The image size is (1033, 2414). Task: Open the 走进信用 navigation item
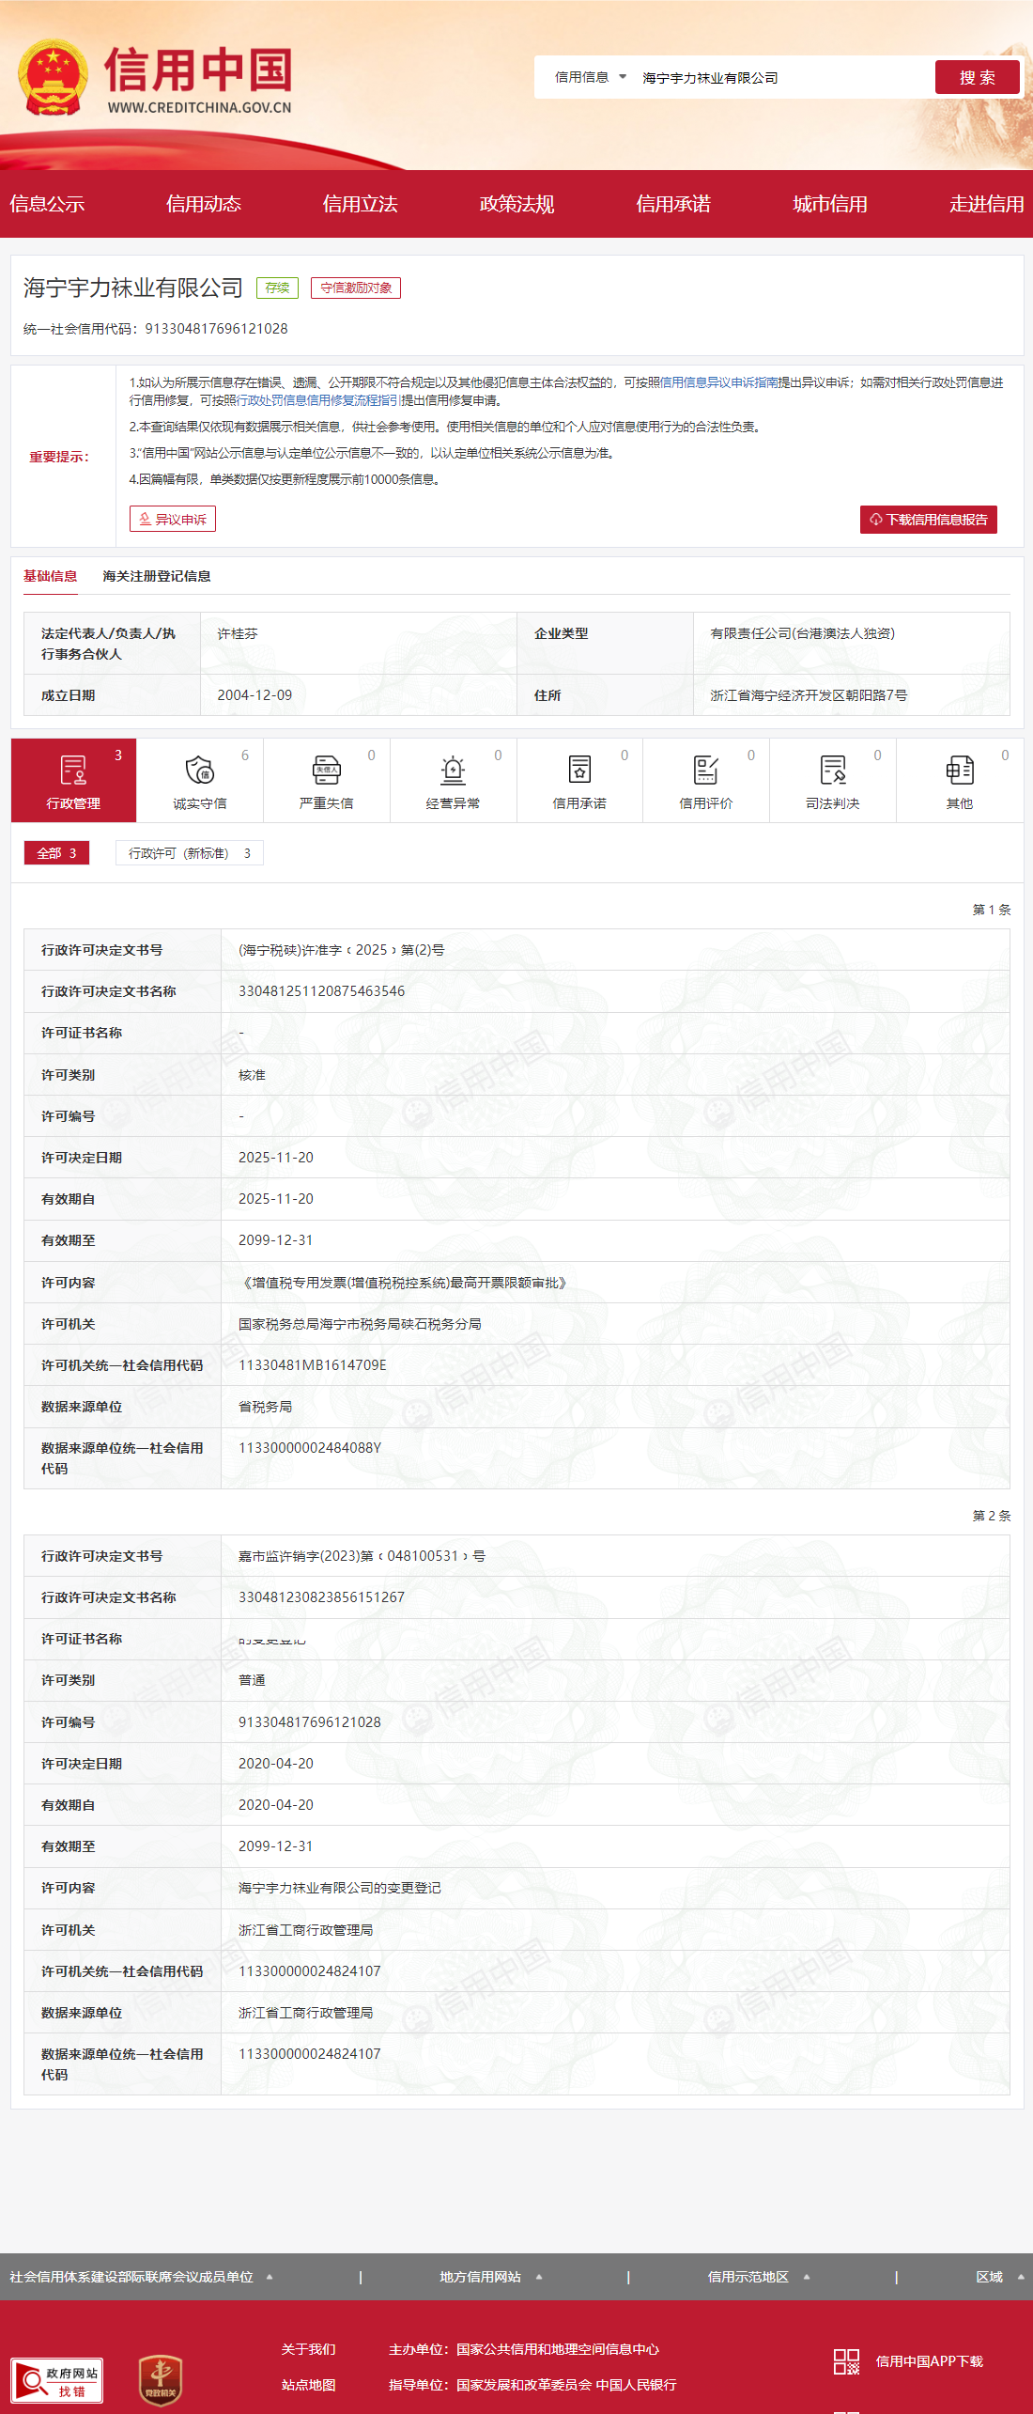pyautogui.click(x=986, y=204)
